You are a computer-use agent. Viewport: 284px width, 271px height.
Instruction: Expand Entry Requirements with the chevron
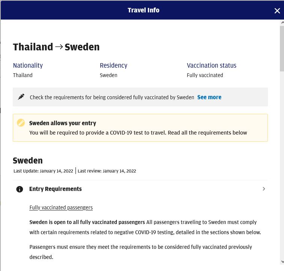264,189
